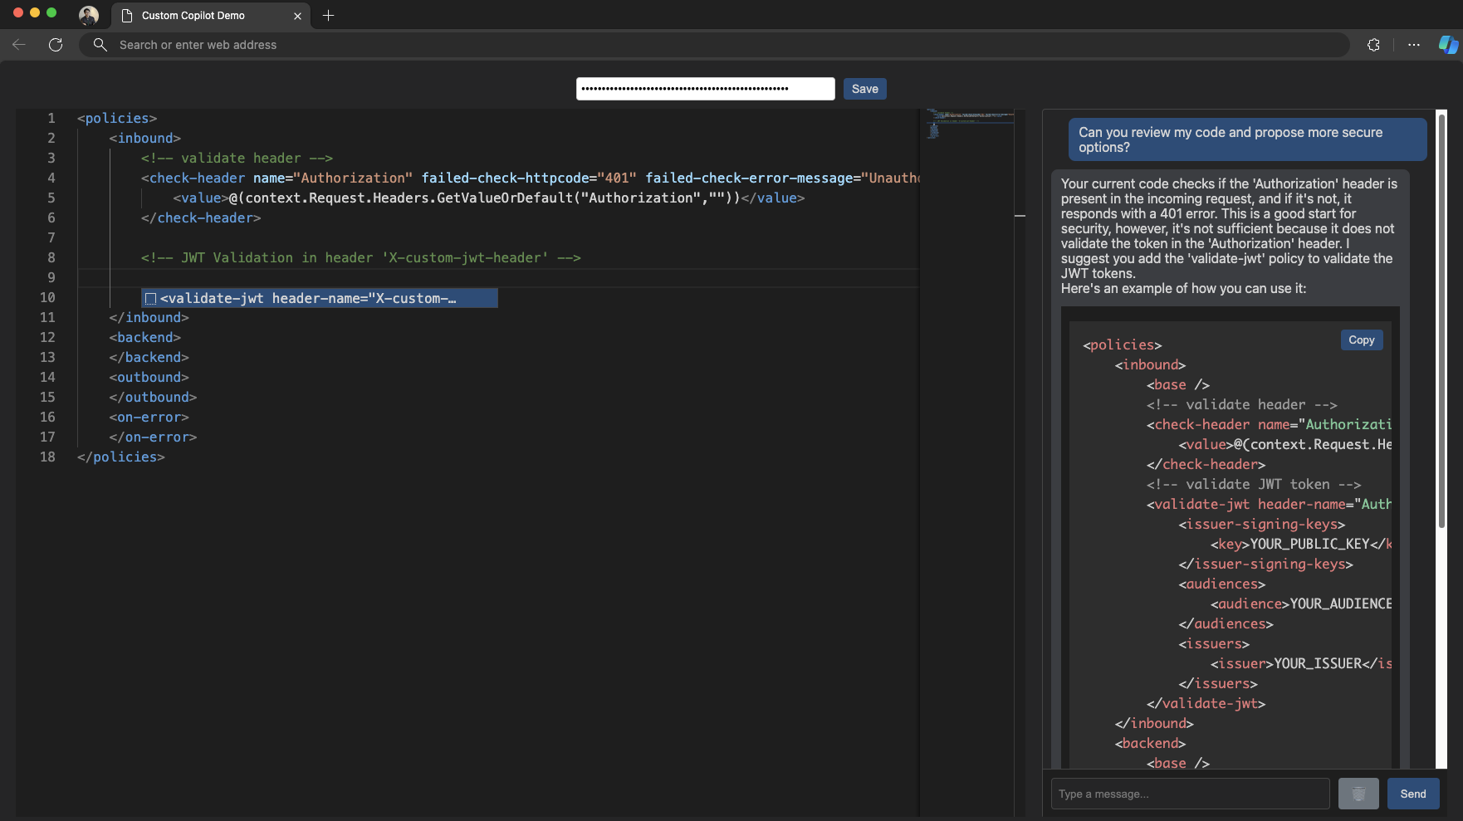Screen dimensions: 1463x821
Task: Click the browser back arrow
Action: (x=19, y=45)
